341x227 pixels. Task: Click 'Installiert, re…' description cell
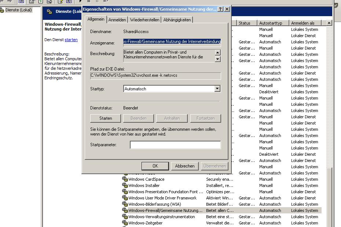tap(219, 185)
